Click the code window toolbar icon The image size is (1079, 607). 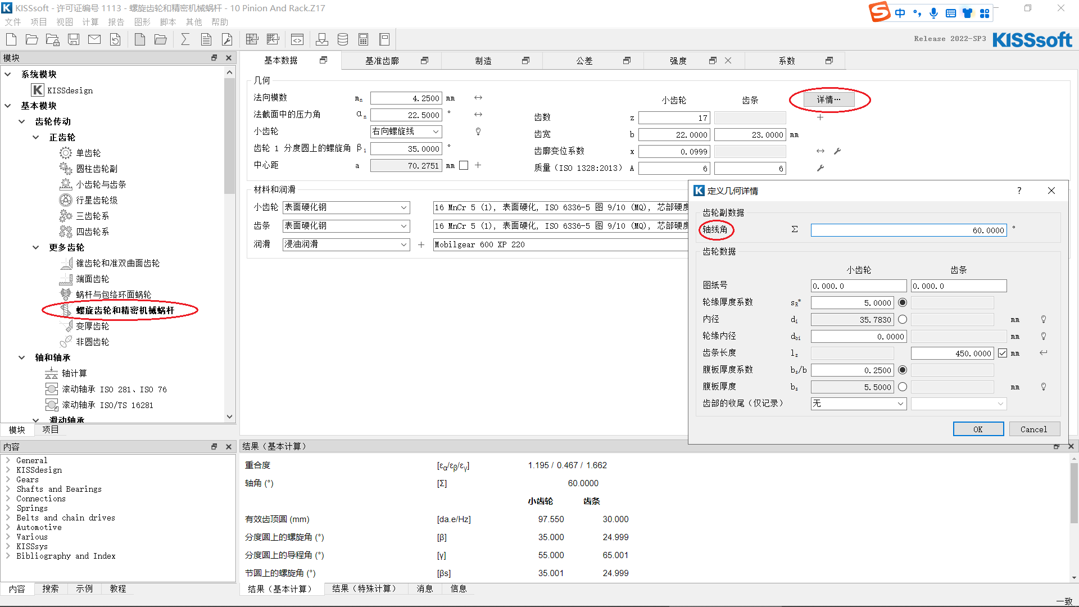(x=297, y=39)
